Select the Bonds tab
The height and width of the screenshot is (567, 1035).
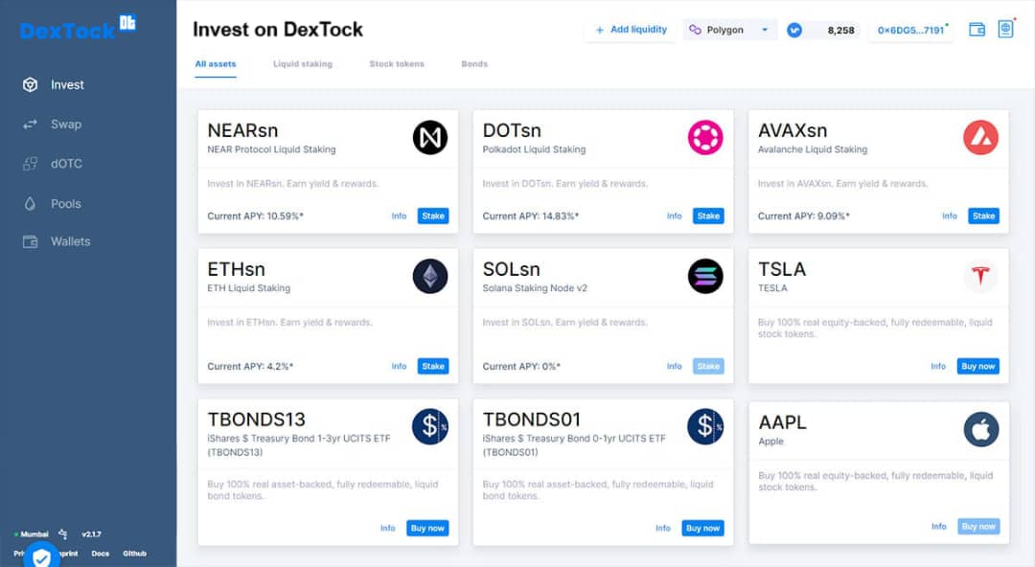pos(474,64)
